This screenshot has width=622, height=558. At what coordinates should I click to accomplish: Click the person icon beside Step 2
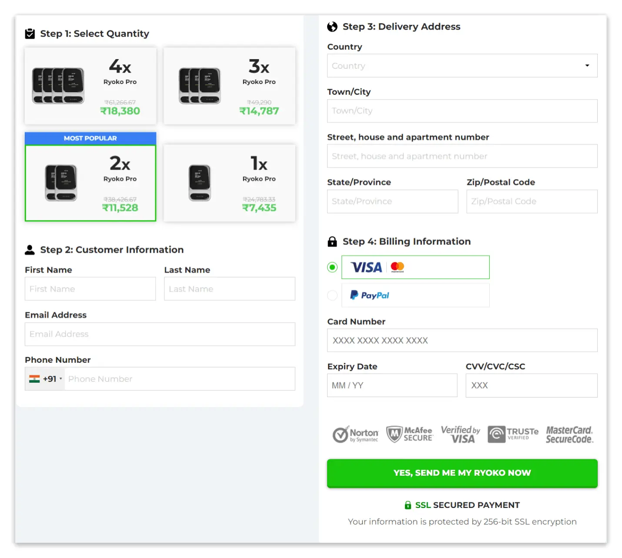click(x=30, y=250)
